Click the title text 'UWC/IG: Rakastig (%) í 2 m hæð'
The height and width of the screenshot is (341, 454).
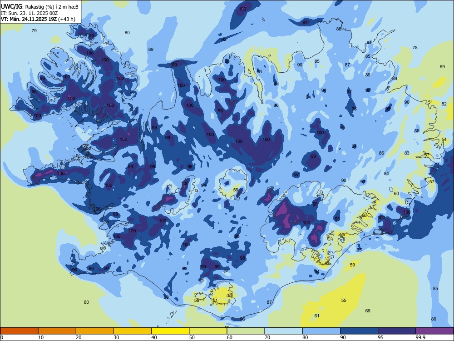39,7
